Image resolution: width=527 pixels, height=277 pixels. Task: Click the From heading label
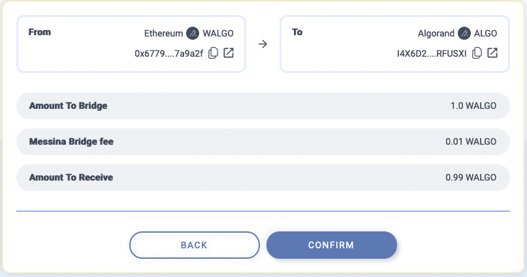point(40,32)
